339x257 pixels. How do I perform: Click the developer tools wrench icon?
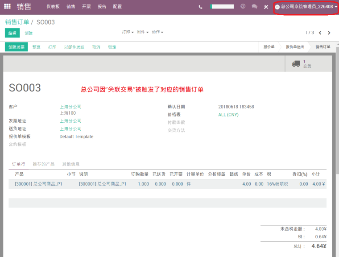pyautogui.click(x=266, y=7)
